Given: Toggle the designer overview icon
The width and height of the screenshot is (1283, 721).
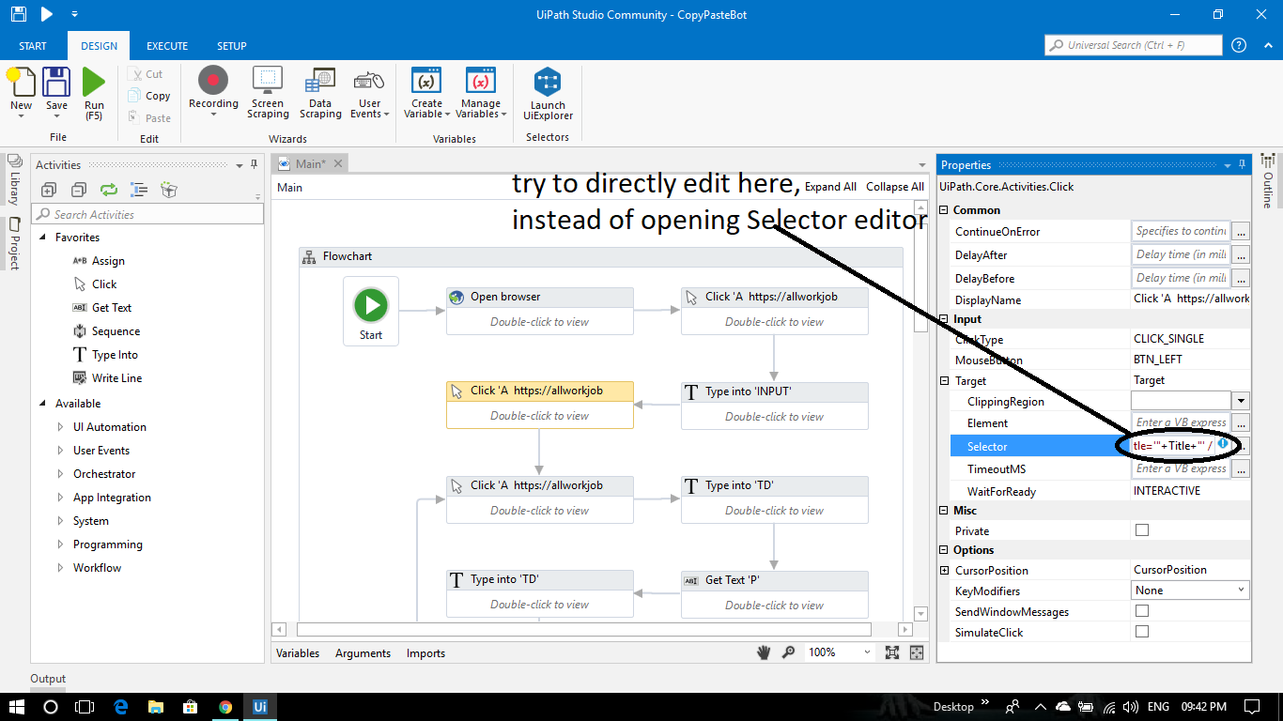Looking at the screenshot, I should pos(917,652).
